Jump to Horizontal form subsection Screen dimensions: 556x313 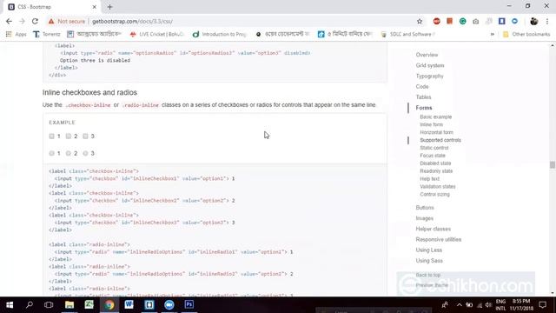click(x=436, y=132)
